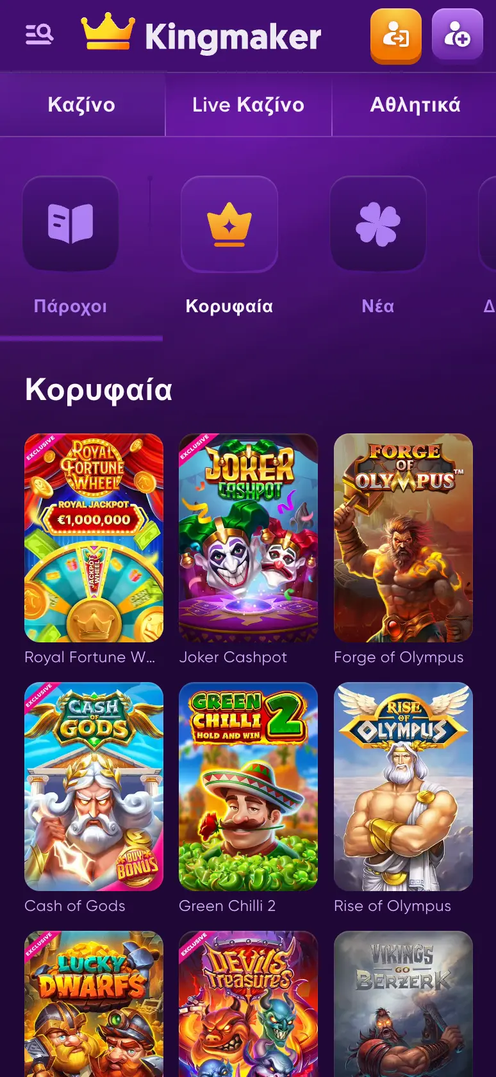
Task: Tap the purple register user icon
Action: pyautogui.click(x=458, y=35)
